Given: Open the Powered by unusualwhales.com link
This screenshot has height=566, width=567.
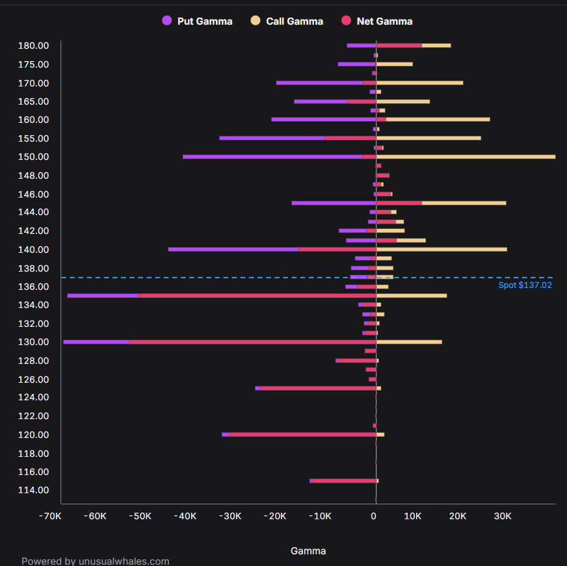Looking at the screenshot, I should click(95, 561).
